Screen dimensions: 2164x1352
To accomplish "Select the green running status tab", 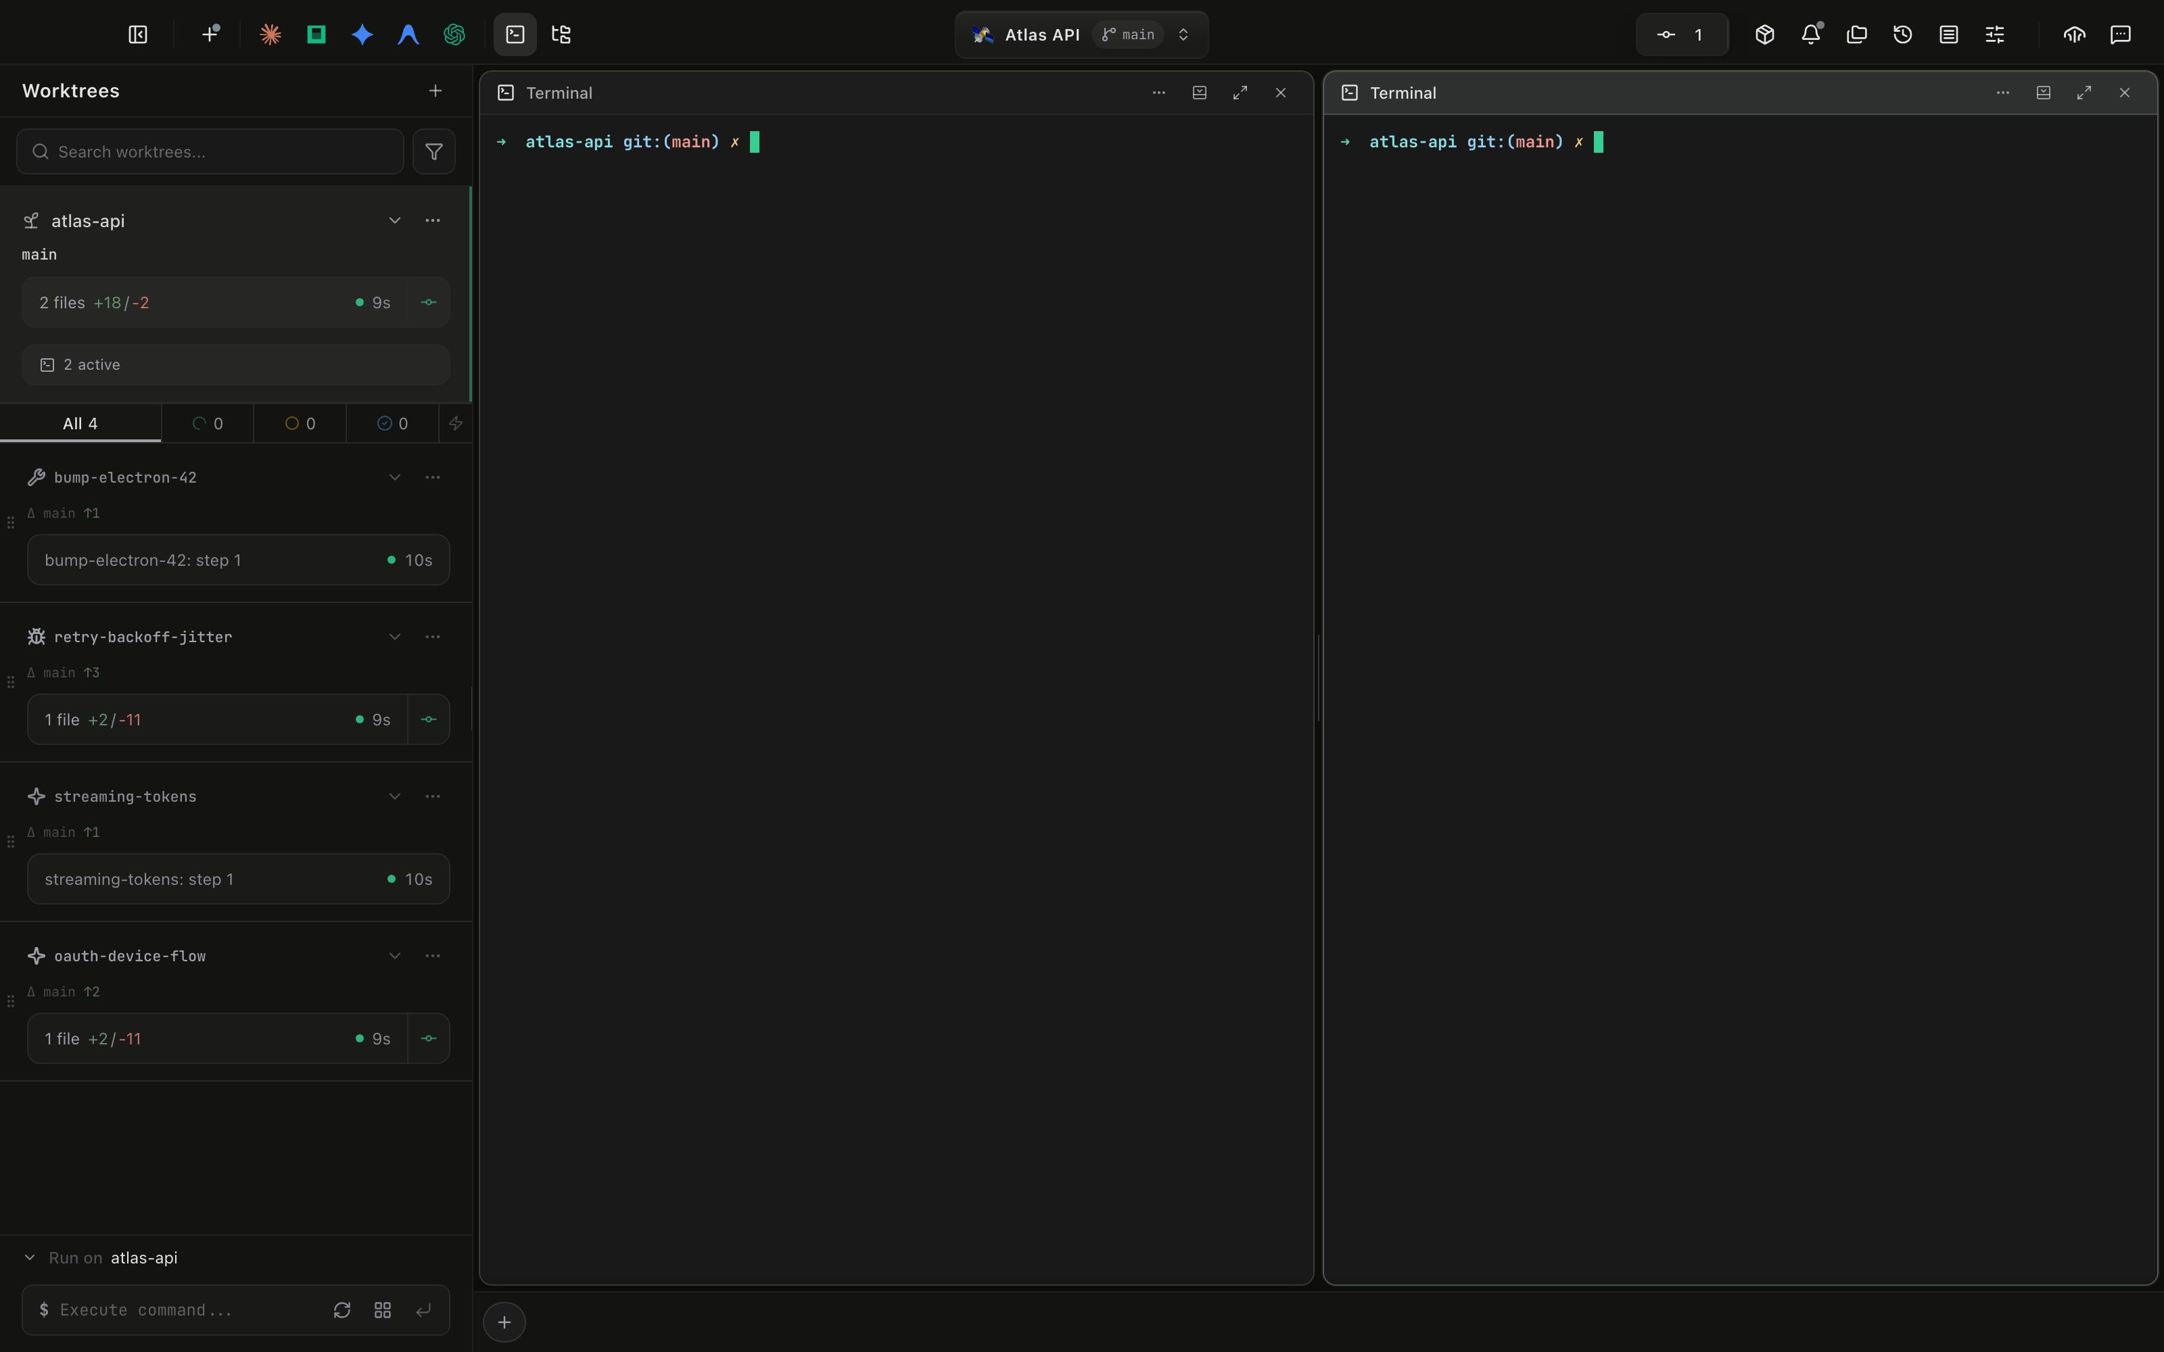I will tap(208, 423).
